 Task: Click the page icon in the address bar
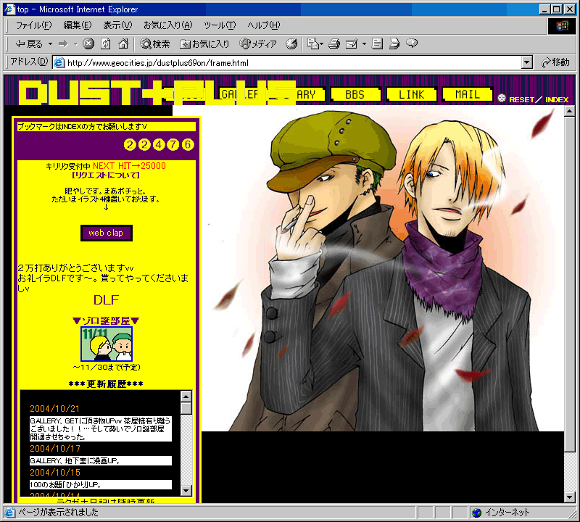[x=59, y=62]
